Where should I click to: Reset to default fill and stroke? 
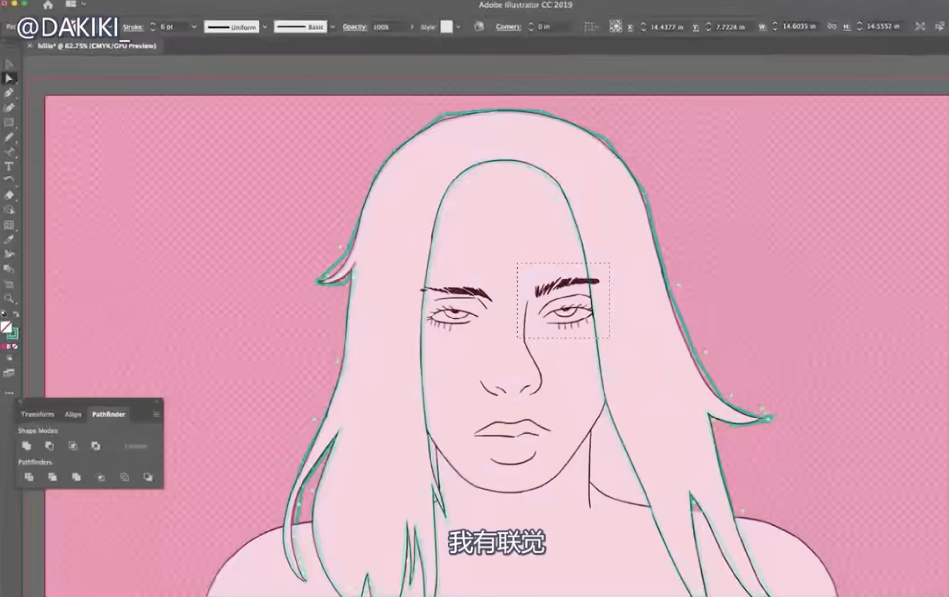click(x=4, y=314)
